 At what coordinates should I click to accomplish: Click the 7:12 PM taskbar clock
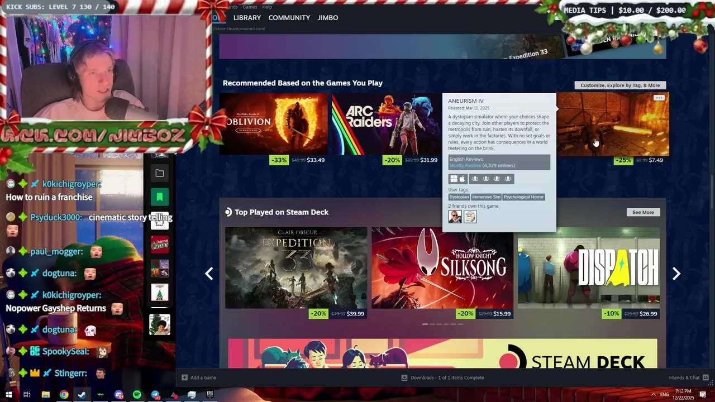pyautogui.click(x=683, y=391)
